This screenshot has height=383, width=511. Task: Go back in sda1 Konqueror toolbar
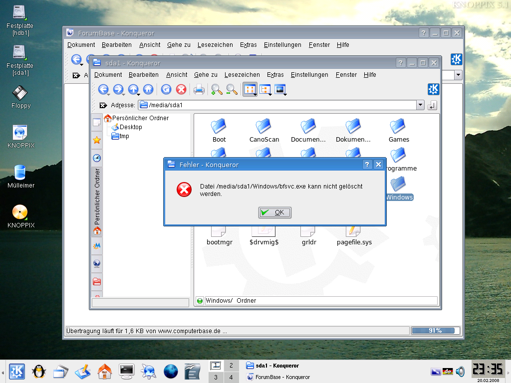point(104,89)
